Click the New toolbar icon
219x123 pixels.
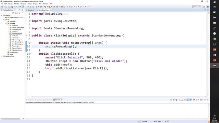pyautogui.click(x=2, y=7)
